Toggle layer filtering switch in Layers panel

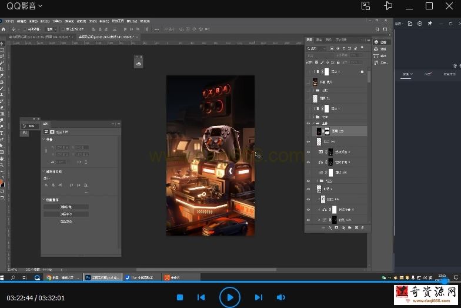coord(362,48)
